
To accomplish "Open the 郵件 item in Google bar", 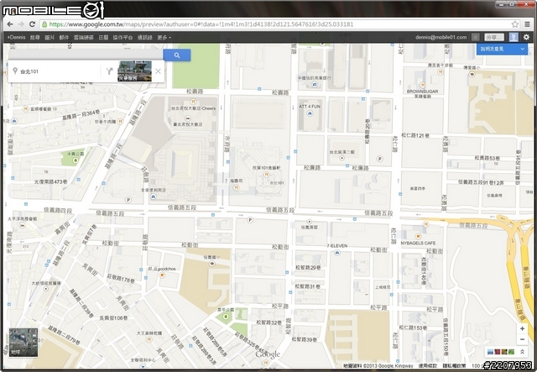I will [x=64, y=38].
